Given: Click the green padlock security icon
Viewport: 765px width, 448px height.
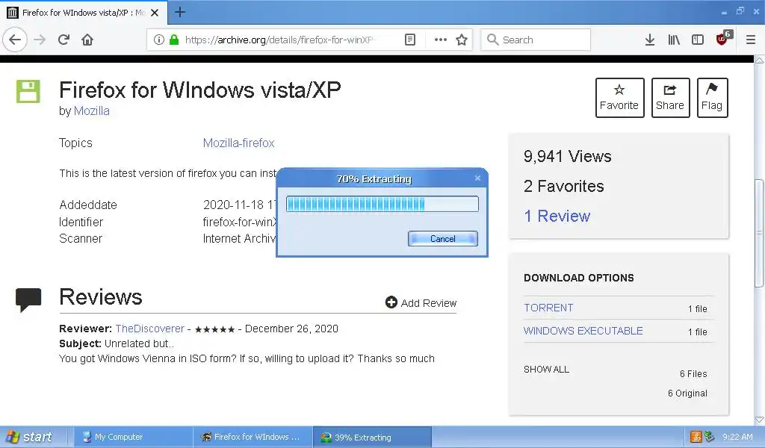Looking at the screenshot, I should pos(174,40).
